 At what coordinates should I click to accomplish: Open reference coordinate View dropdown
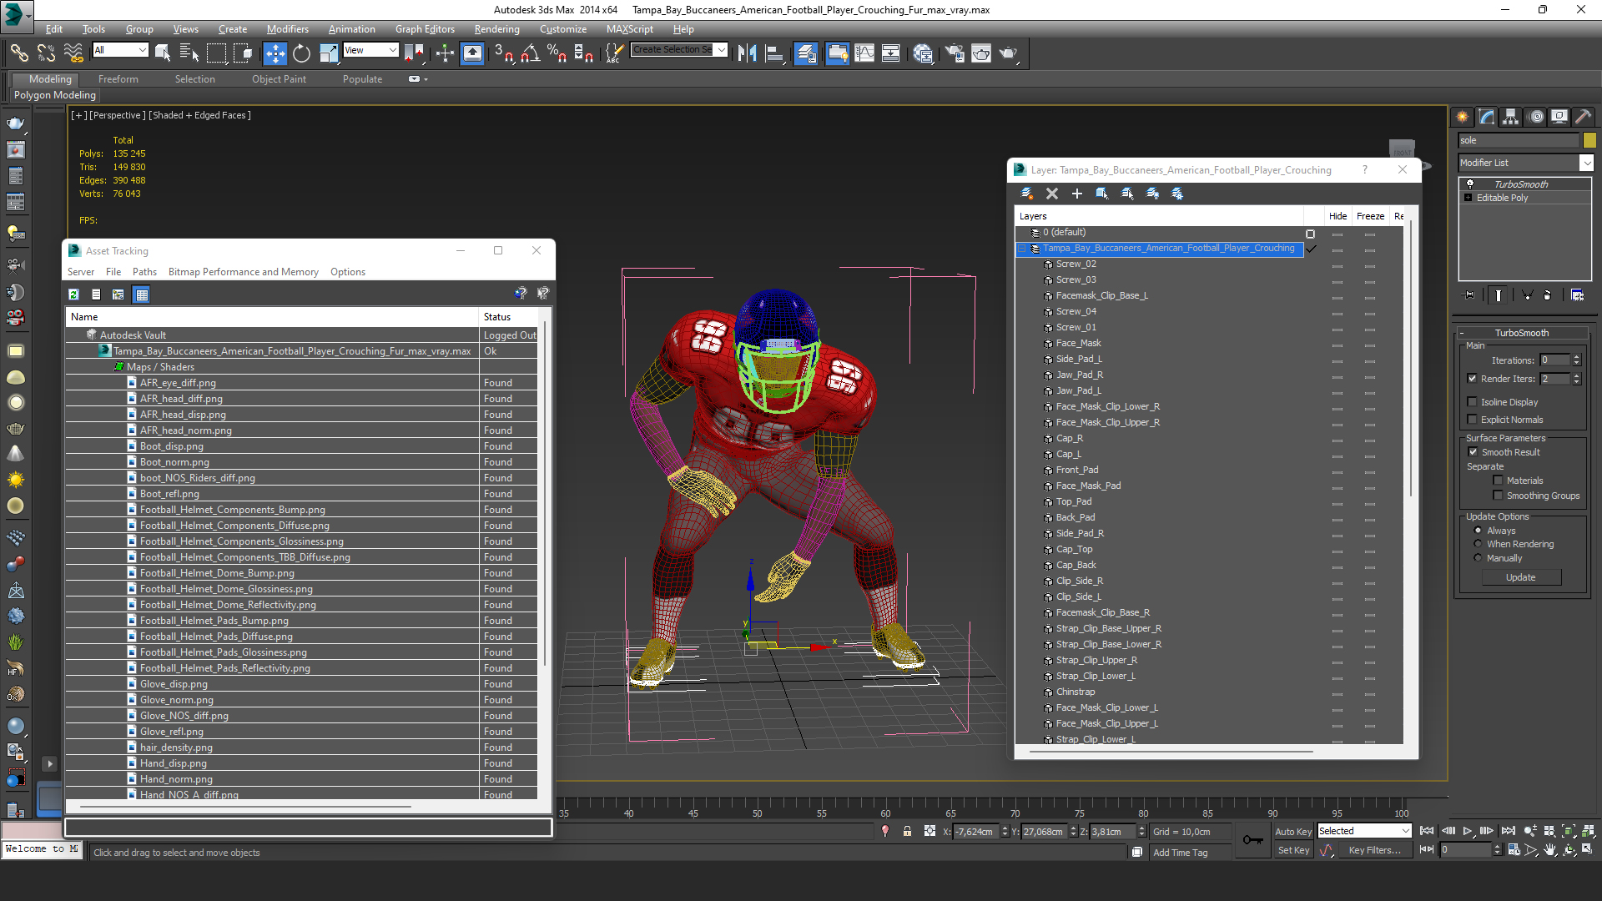coord(392,50)
